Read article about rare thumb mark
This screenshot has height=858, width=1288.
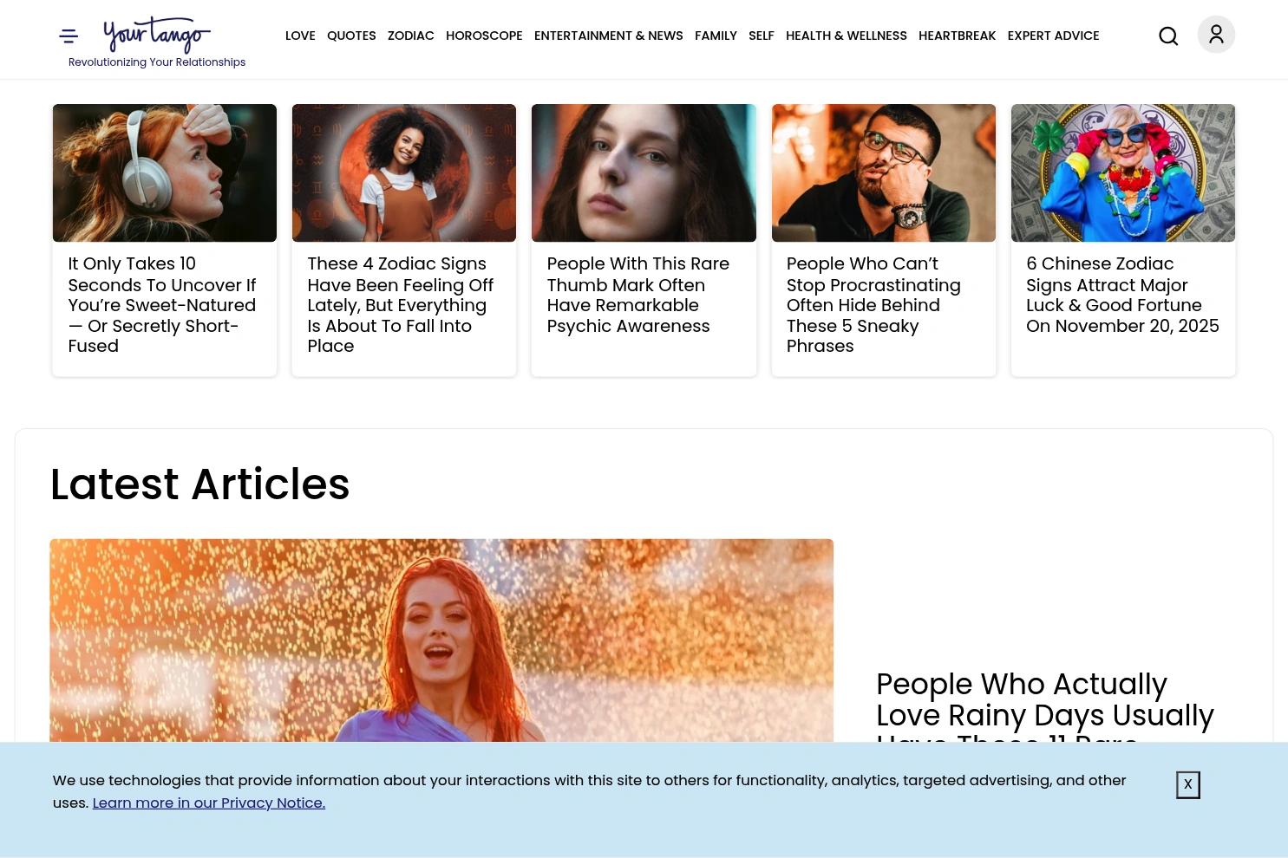(637, 295)
